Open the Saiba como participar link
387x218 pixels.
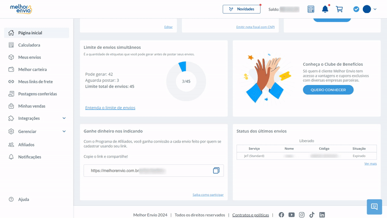[x=208, y=195]
